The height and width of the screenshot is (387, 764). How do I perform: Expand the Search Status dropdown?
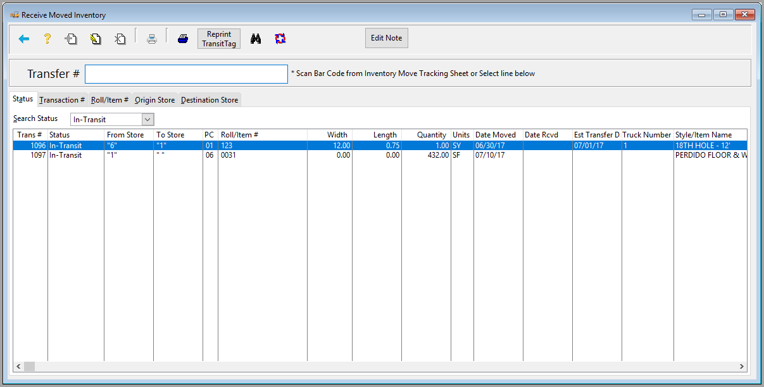pos(147,119)
